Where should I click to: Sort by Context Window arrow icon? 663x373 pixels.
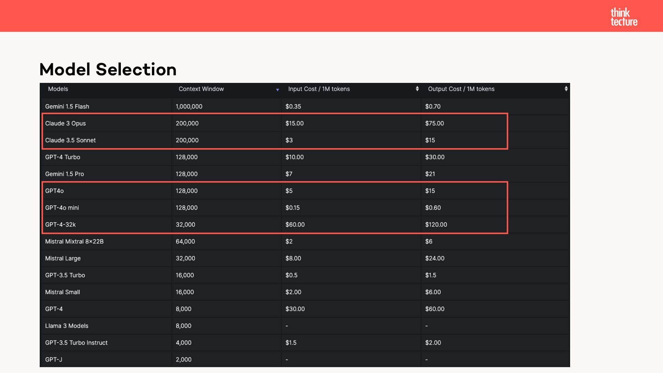point(277,90)
